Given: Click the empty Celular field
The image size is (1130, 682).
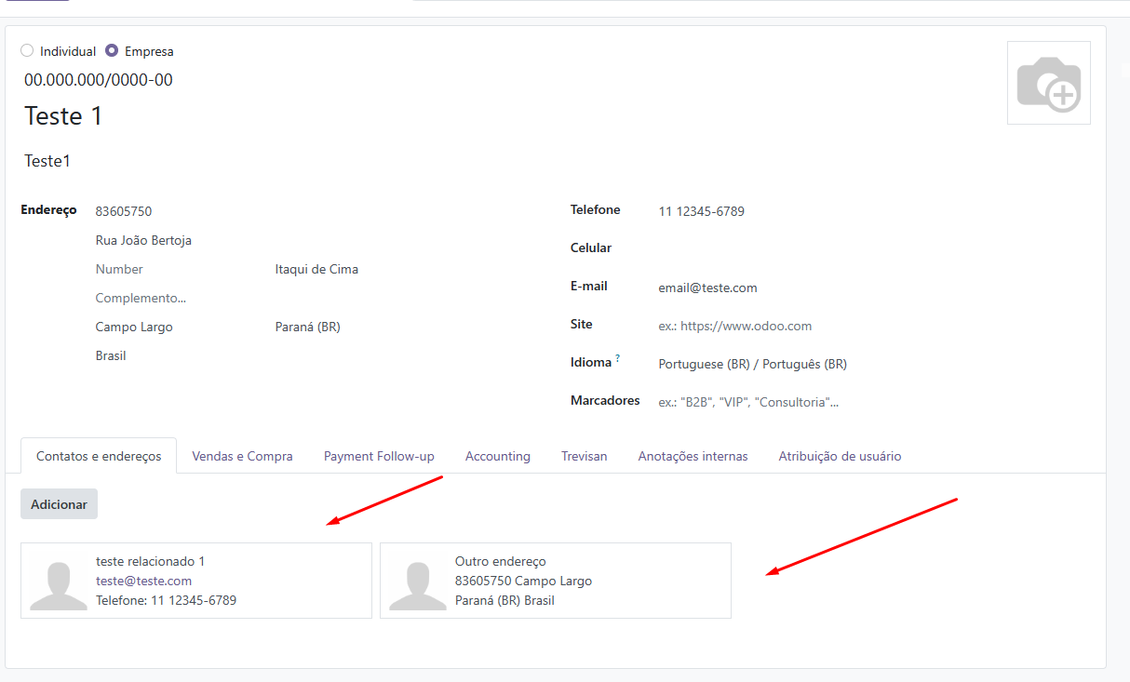Looking at the screenshot, I should click(873, 249).
